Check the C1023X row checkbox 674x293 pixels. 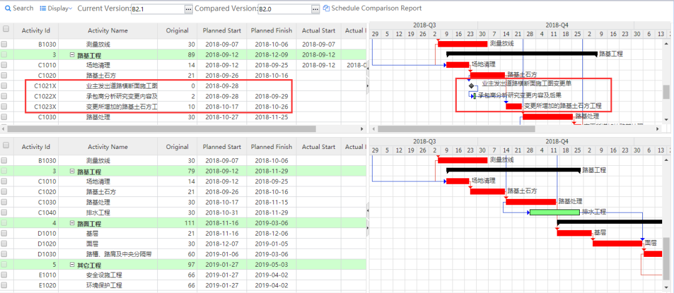4,106
